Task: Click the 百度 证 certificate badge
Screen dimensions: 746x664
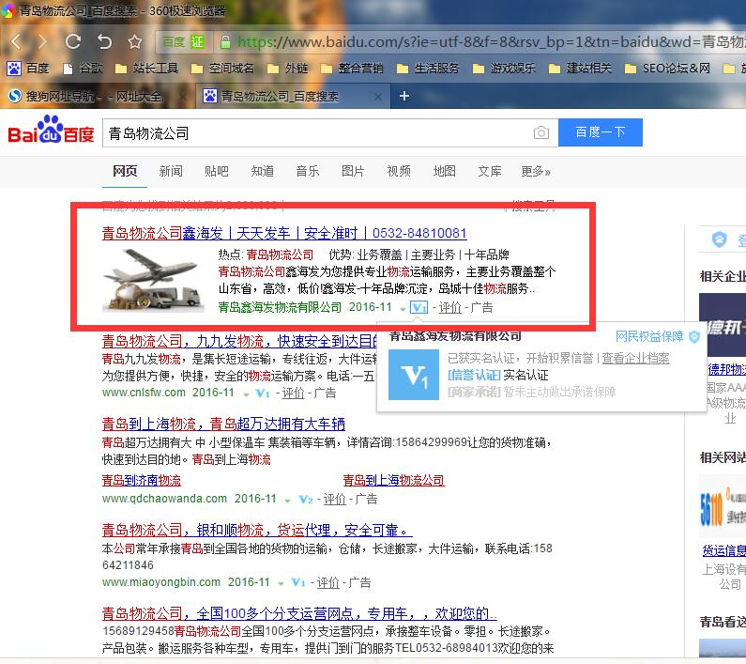Action: [183, 42]
